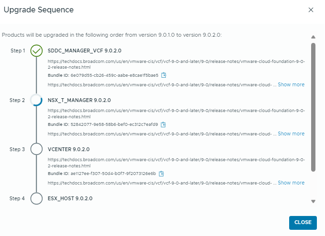Copy the SDDC_MANAGER_VCF bundle ID
The width and height of the screenshot is (325, 236).
pos(163,75)
